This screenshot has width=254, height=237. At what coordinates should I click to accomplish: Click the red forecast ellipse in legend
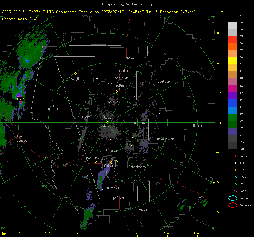click(x=233, y=205)
